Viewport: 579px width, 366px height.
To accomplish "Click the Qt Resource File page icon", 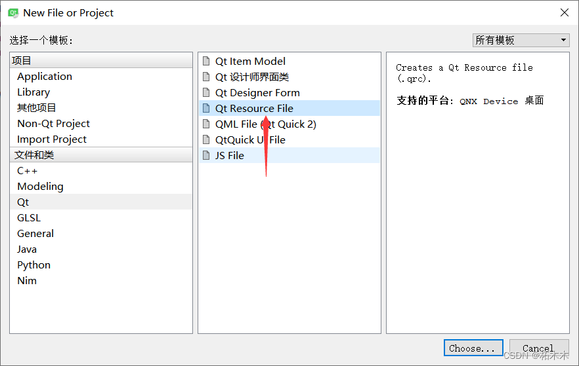I will [206, 108].
